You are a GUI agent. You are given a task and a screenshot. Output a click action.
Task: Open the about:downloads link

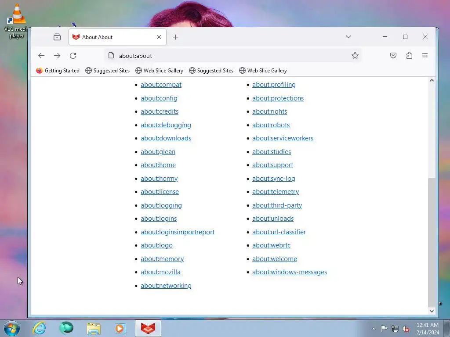coord(166,138)
